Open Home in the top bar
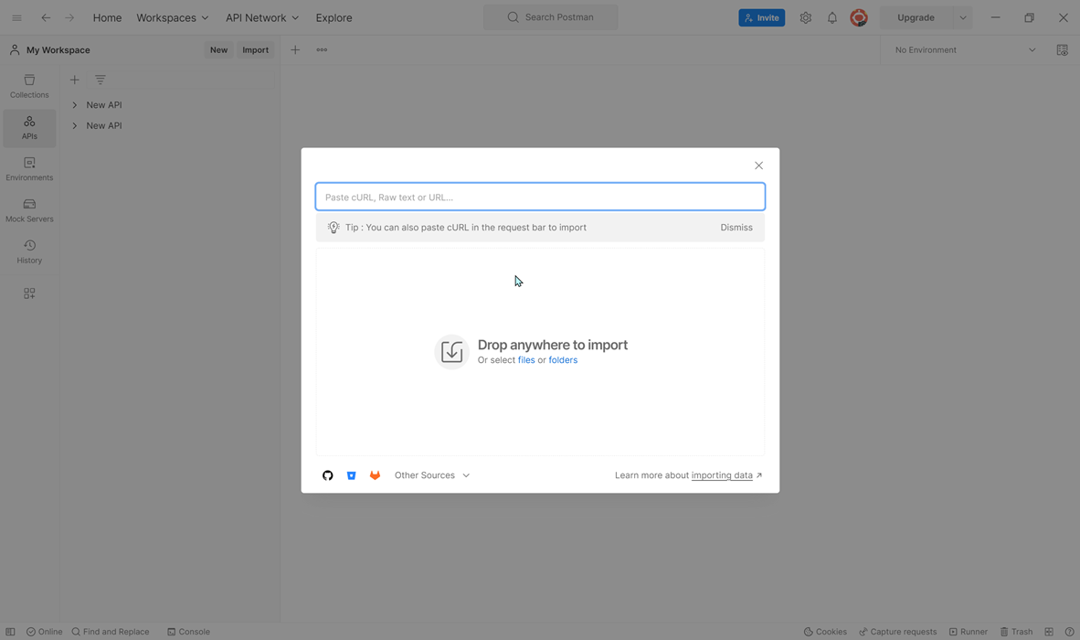Viewport: 1080px width, 640px height. point(108,18)
